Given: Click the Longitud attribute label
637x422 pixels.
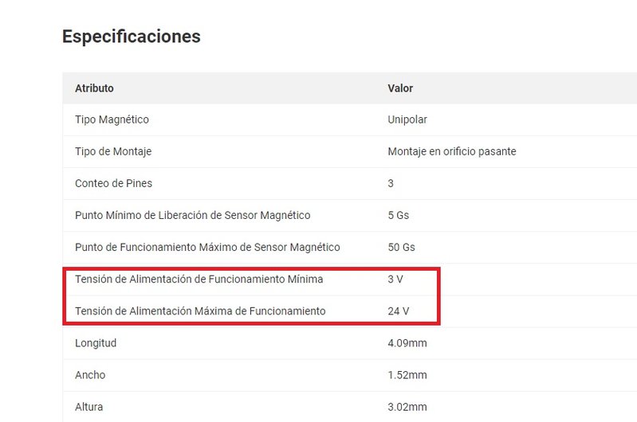Looking at the screenshot, I should [x=96, y=343].
